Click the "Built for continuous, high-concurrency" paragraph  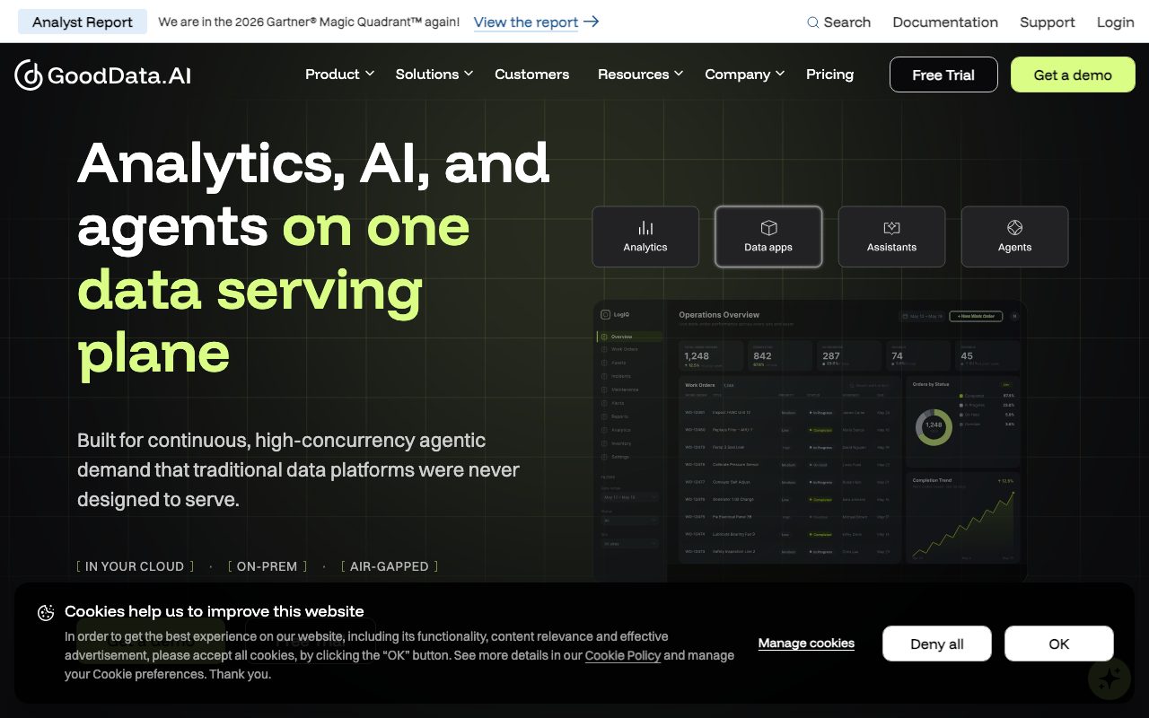298,469
